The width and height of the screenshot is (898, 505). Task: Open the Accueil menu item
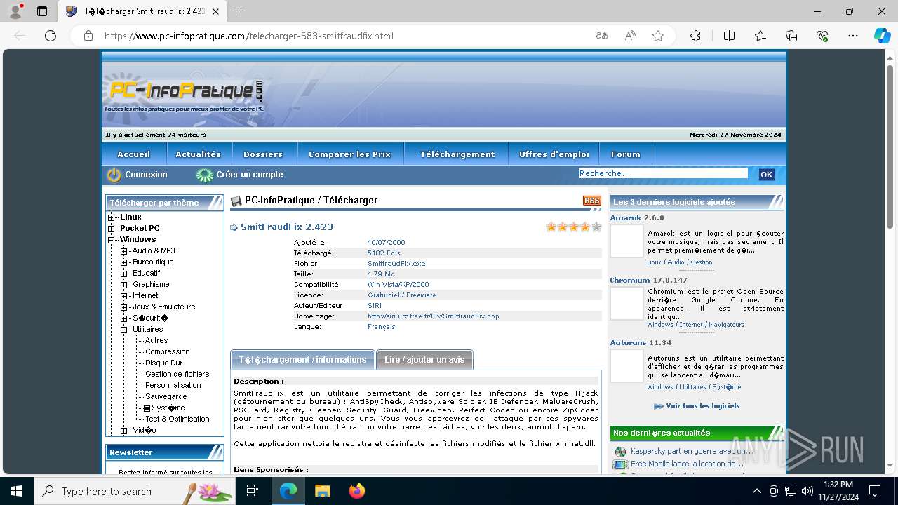tap(134, 154)
